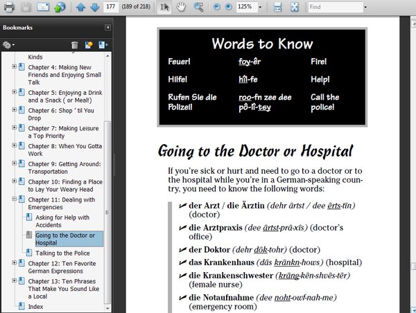Click the Print icon in toolbar

(8, 8)
